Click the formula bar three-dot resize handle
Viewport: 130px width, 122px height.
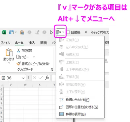click(29, 78)
